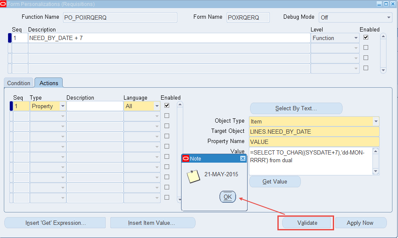The width and height of the screenshot is (398, 238).
Task: Open the Level dropdown showing Function
Action: (x=356, y=38)
